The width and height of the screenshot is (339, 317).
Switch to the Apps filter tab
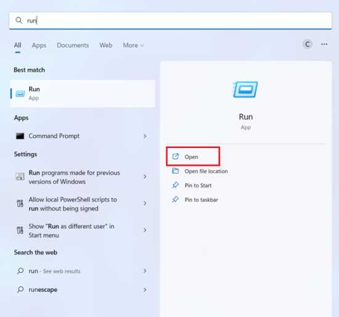coord(39,45)
